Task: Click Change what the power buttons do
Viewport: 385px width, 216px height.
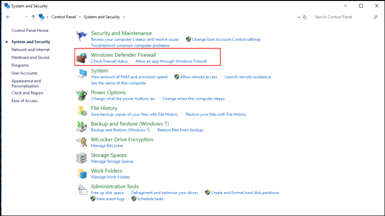Action: tap(123, 99)
